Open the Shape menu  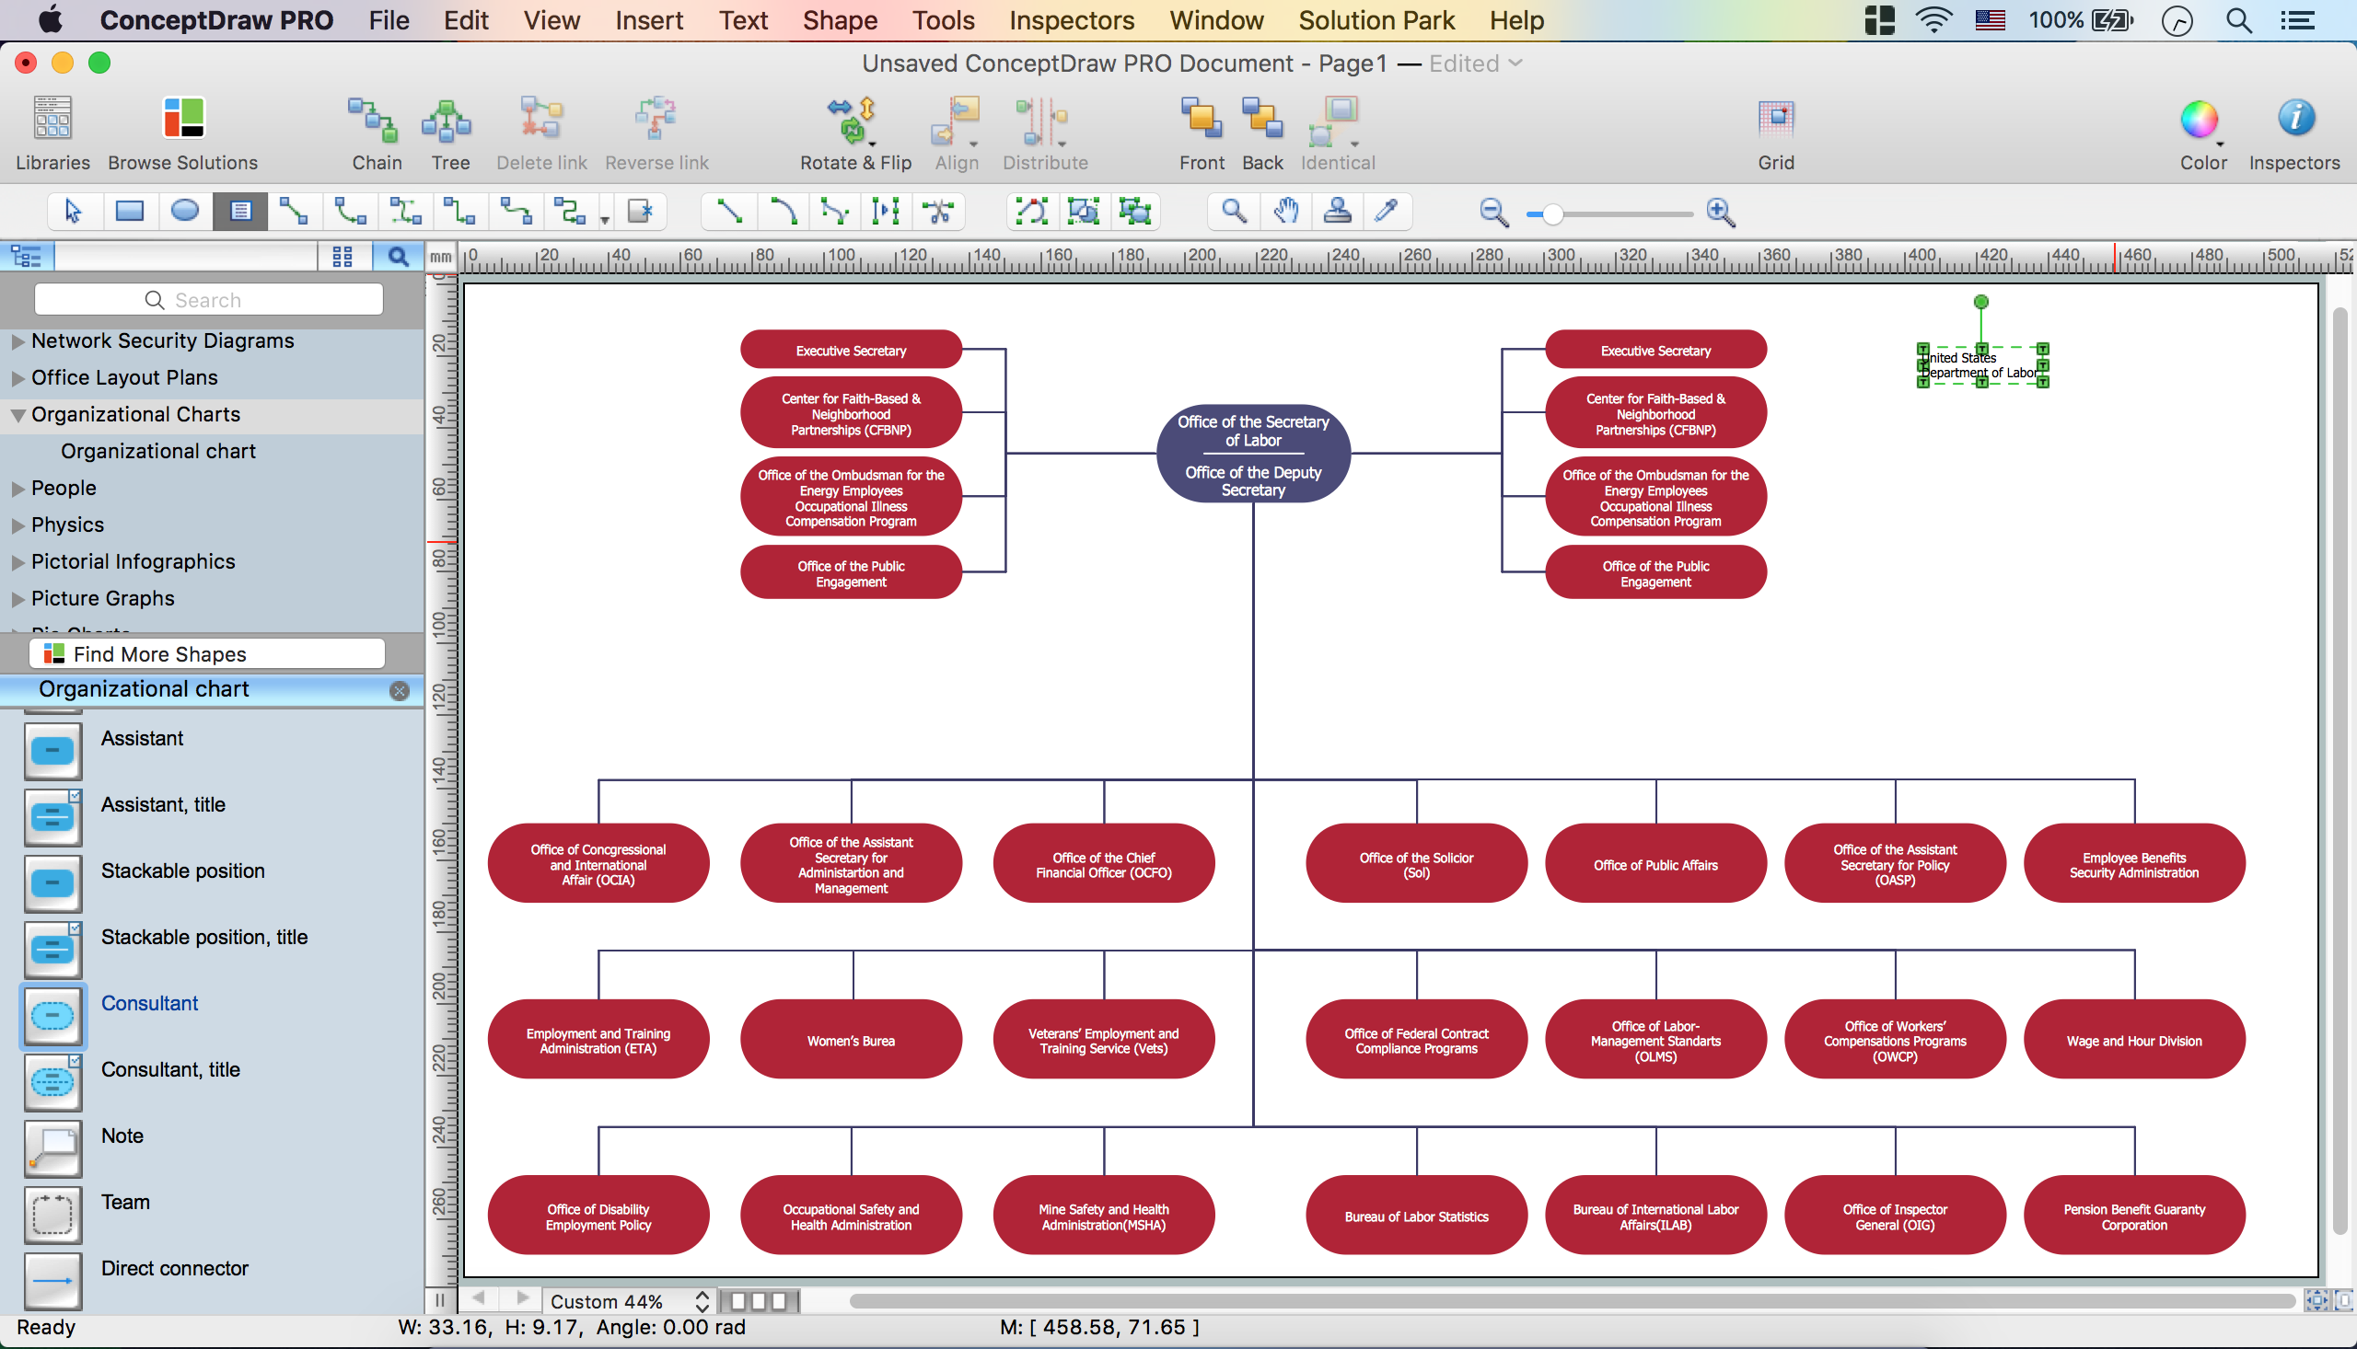pyautogui.click(x=839, y=19)
